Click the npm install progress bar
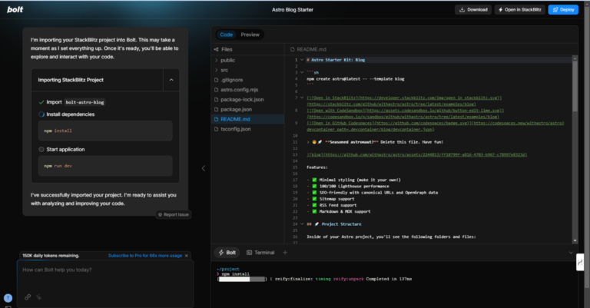Screen dimensions: 590x308 [242, 279]
